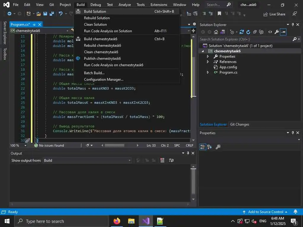Image resolution: width=303 pixels, height=227 pixels.
Task: Expand the References node in Solution Explorer
Action: (208, 62)
